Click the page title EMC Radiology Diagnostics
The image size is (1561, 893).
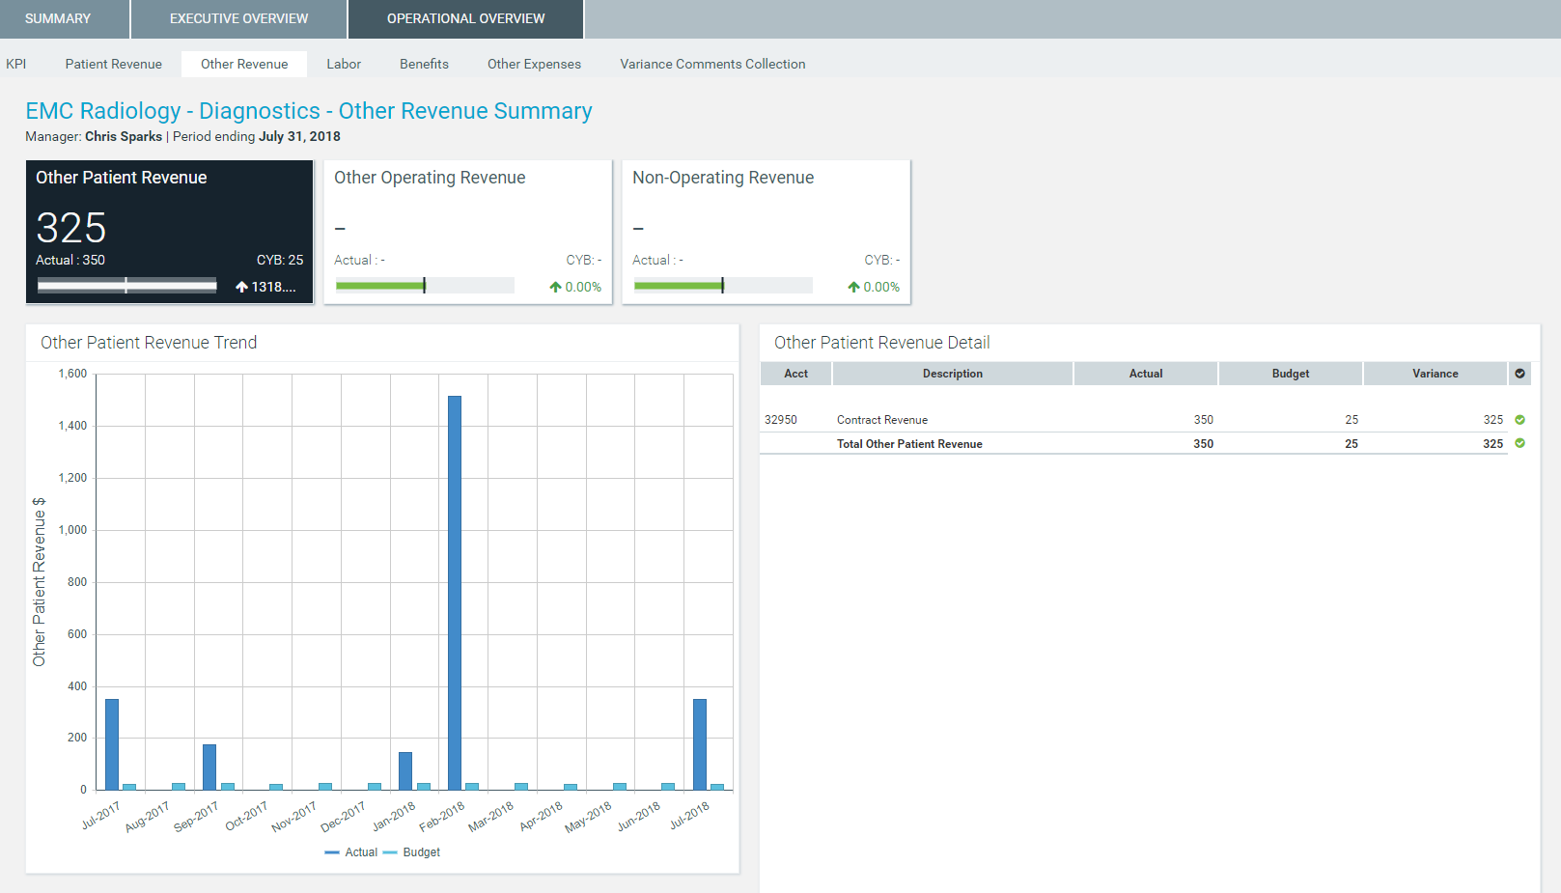click(x=309, y=111)
